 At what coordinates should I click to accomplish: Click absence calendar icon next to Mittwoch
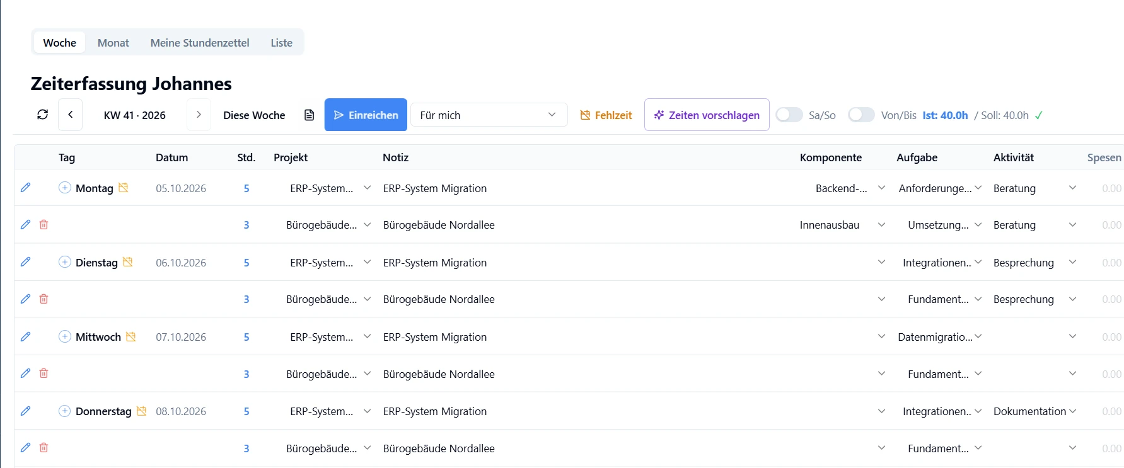[x=130, y=336]
